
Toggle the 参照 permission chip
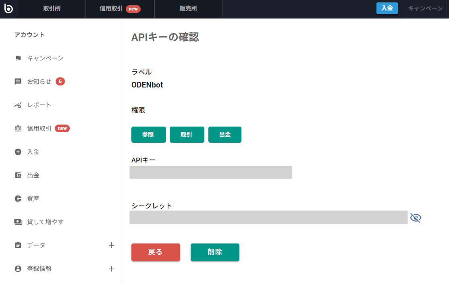pos(148,135)
